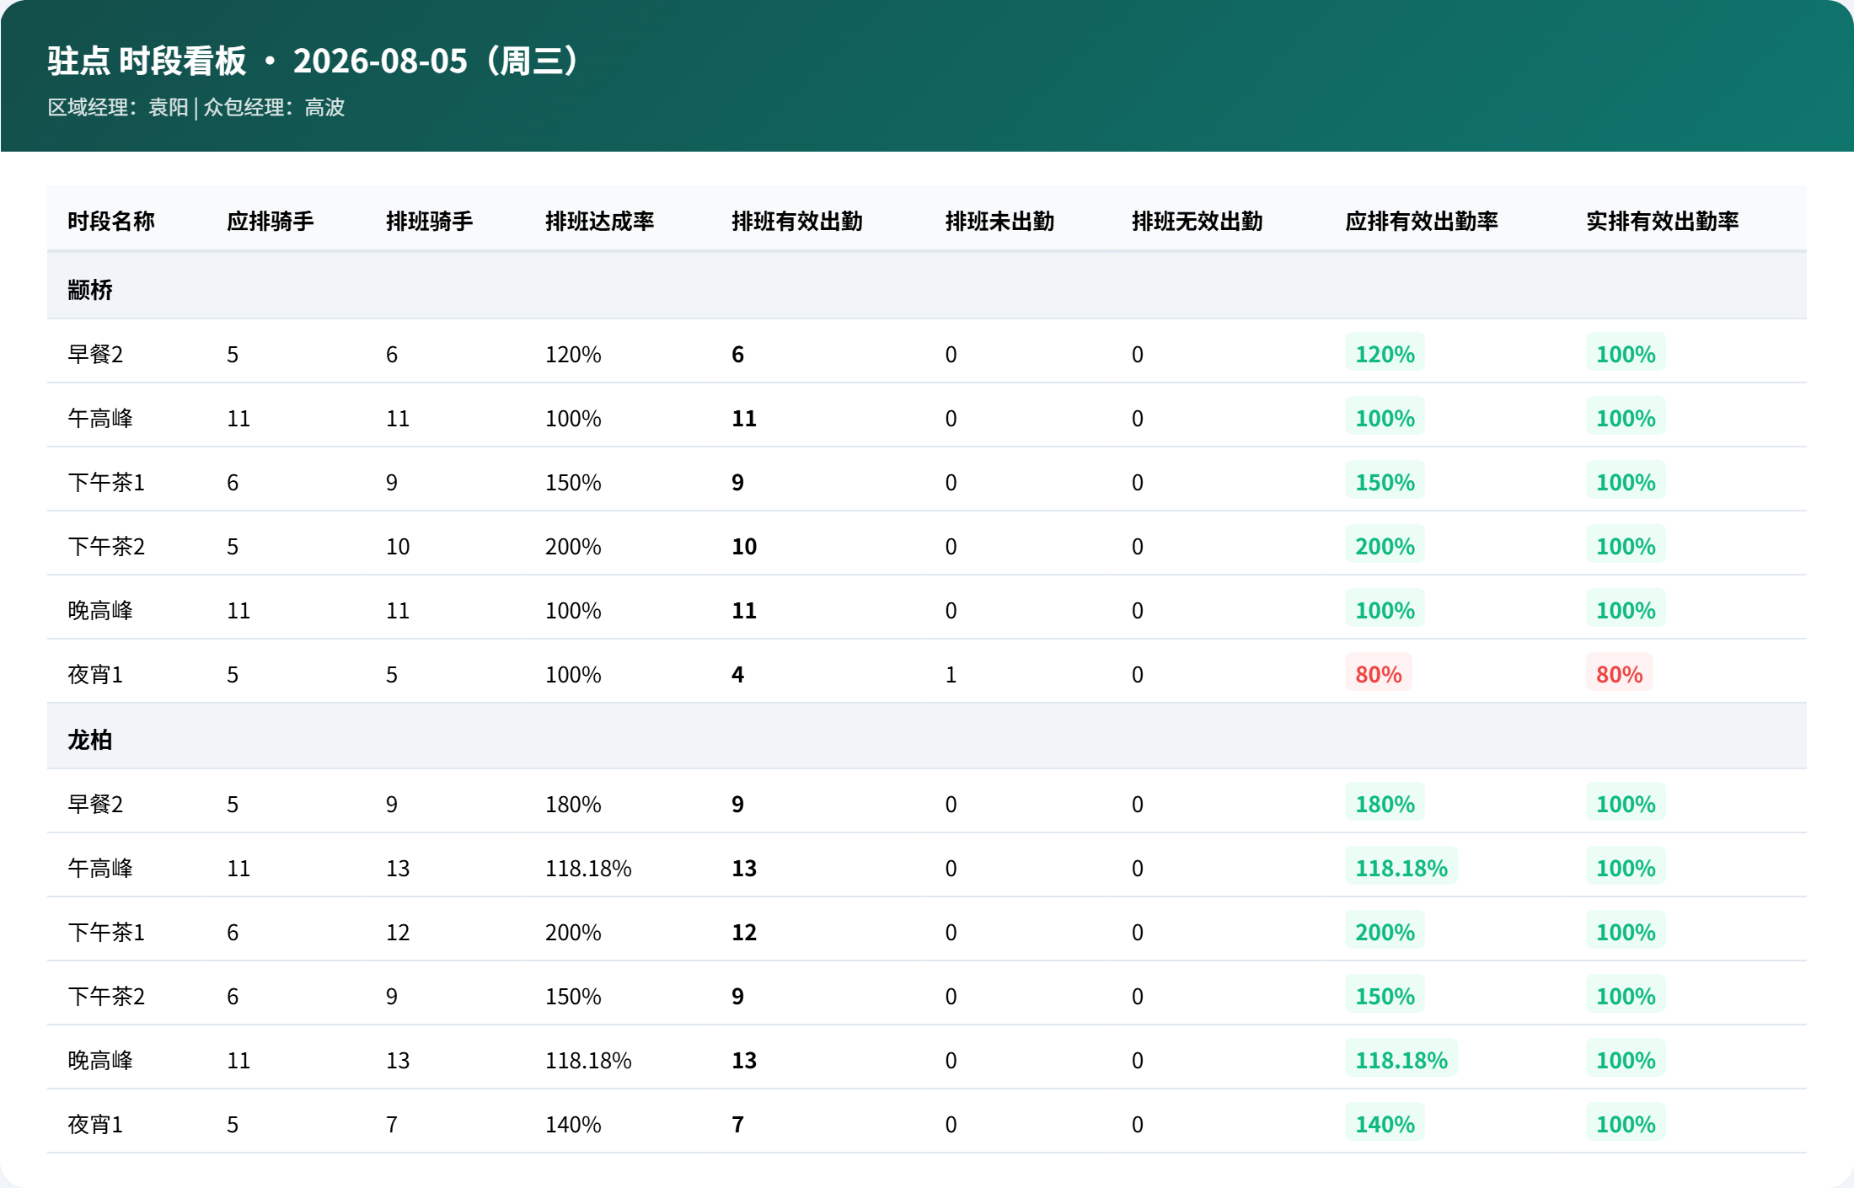This screenshot has height=1188, width=1854.
Task: Select the dashboard title 驻点 时段看板
Action: click(x=147, y=61)
